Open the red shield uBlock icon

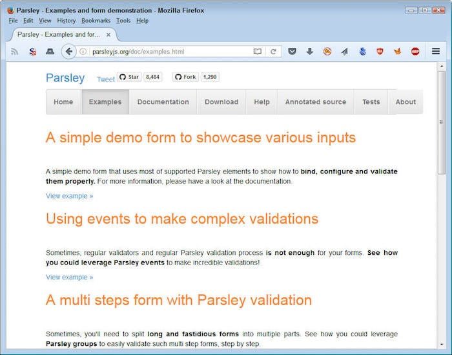coord(380,52)
